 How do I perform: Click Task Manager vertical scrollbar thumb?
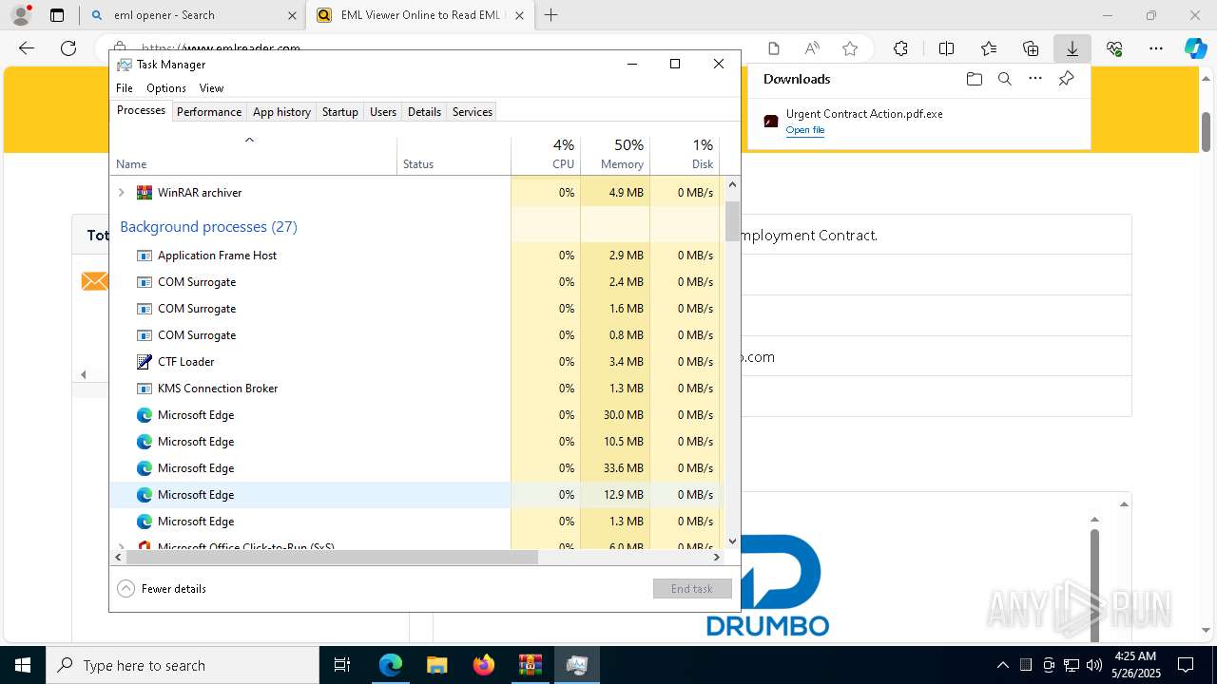pyautogui.click(x=732, y=220)
